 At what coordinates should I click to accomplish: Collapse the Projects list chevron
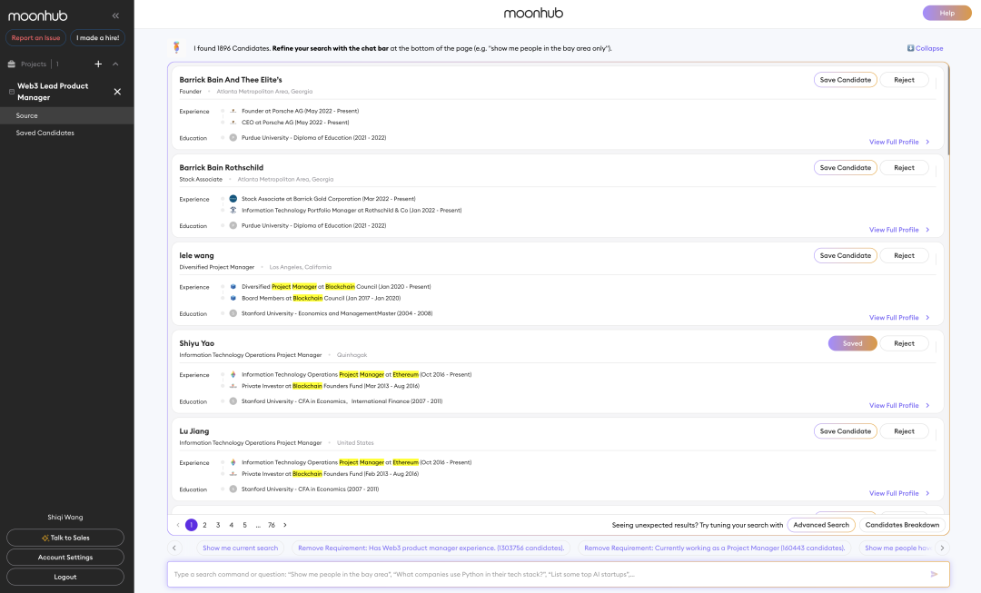point(115,64)
